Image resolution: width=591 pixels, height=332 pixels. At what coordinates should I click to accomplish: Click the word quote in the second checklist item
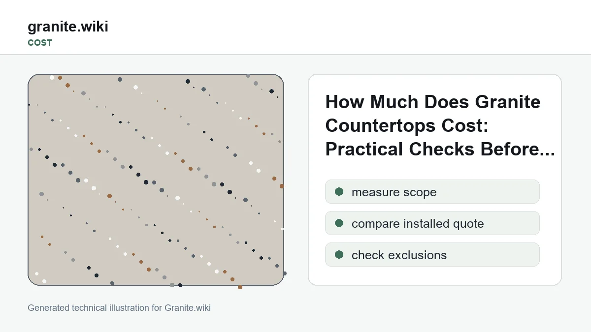[466, 224]
